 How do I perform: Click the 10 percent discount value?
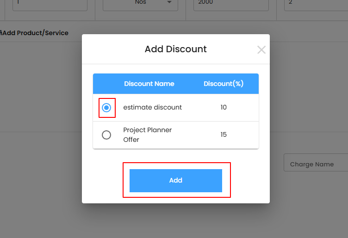224,107
